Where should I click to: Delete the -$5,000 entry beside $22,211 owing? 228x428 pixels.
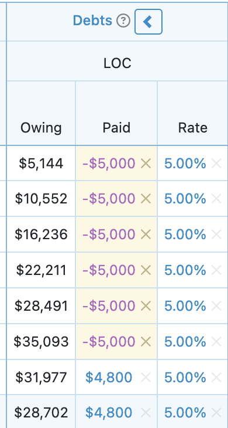coord(146,270)
